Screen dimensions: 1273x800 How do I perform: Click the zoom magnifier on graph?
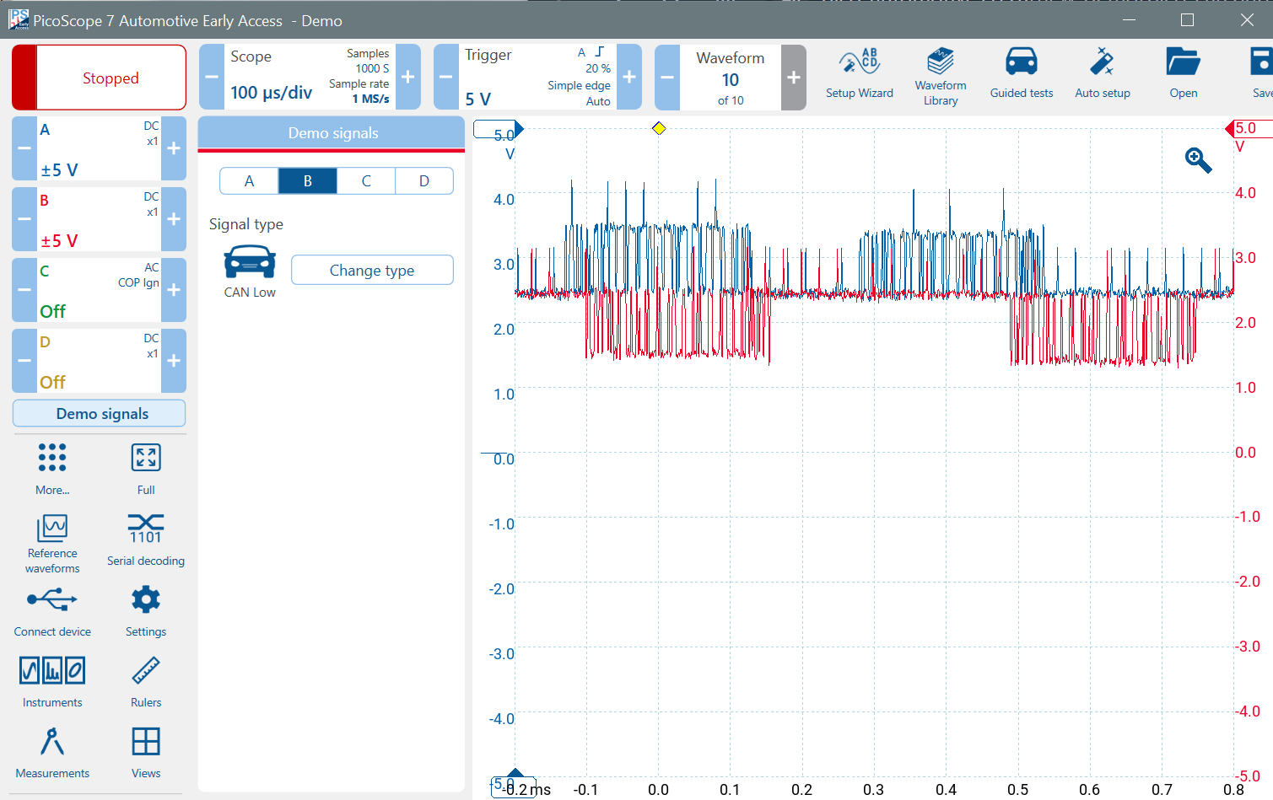point(1198,159)
